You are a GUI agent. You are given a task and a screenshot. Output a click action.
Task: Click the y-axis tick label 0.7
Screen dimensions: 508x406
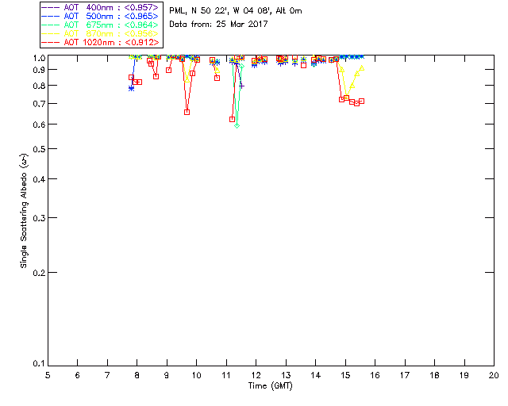click(x=39, y=104)
